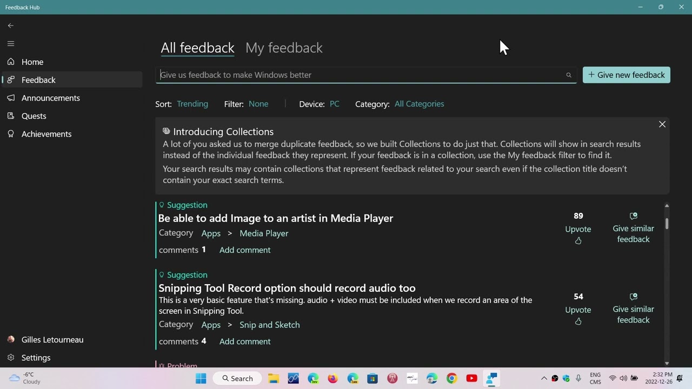Add comment to Snipping Tool feedback

click(x=245, y=341)
